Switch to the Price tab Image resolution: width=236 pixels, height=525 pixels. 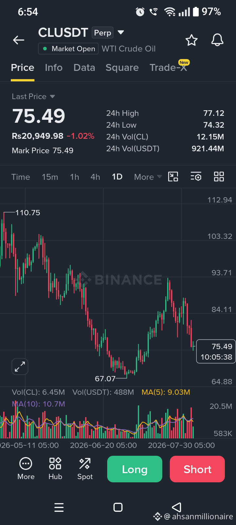(23, 68)
